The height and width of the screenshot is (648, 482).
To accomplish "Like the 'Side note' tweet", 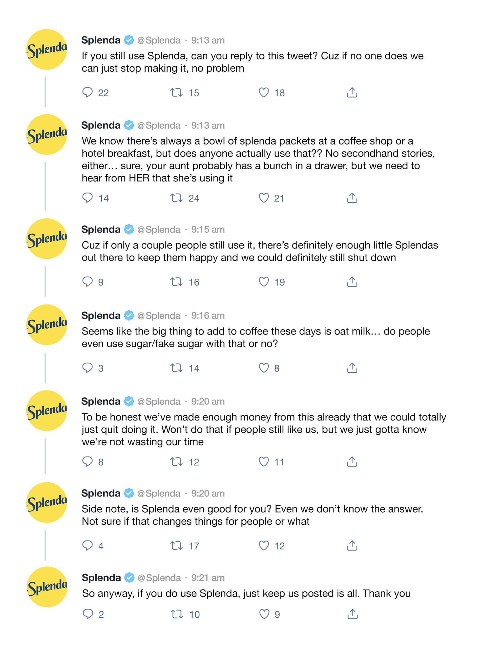I will 264,545.
